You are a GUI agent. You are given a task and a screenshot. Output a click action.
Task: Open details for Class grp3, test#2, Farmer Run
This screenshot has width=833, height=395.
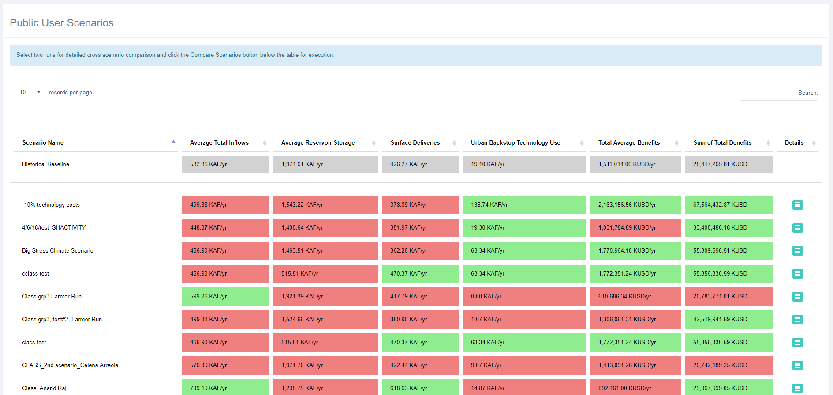[797, 320]
